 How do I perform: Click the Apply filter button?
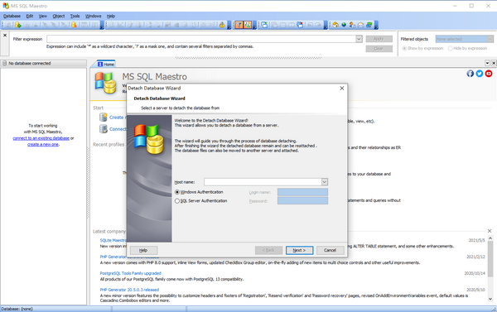coord(379,39)
